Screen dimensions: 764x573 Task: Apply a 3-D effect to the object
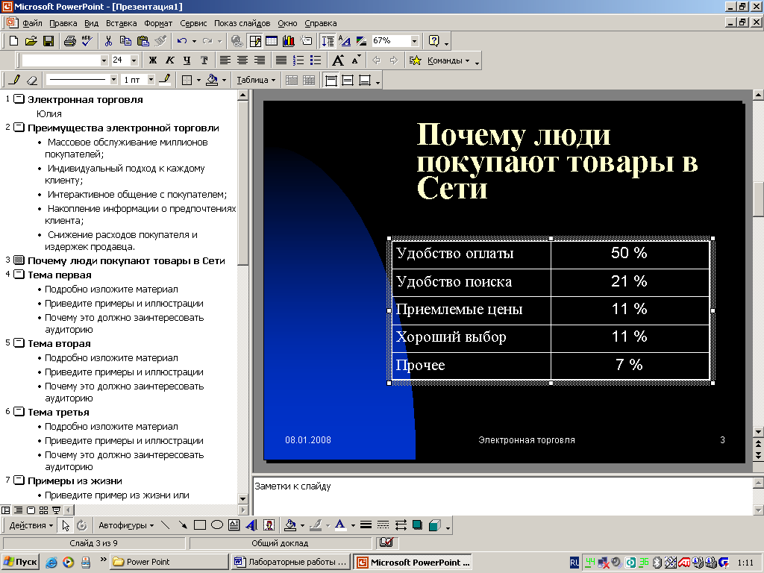pyautogui.click(x=435, y=525)
